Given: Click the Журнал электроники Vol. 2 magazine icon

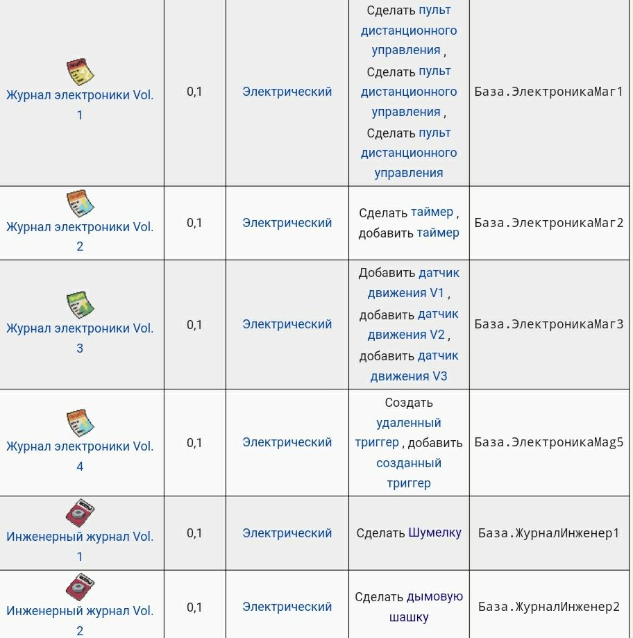Looking at the screenshot, I should [x=80, y=203].
